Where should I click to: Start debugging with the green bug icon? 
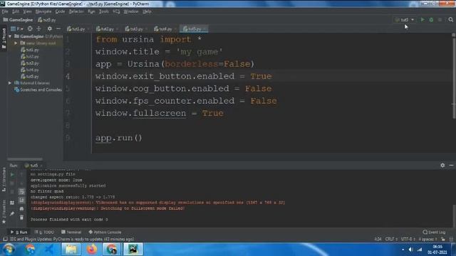point(431,20)
